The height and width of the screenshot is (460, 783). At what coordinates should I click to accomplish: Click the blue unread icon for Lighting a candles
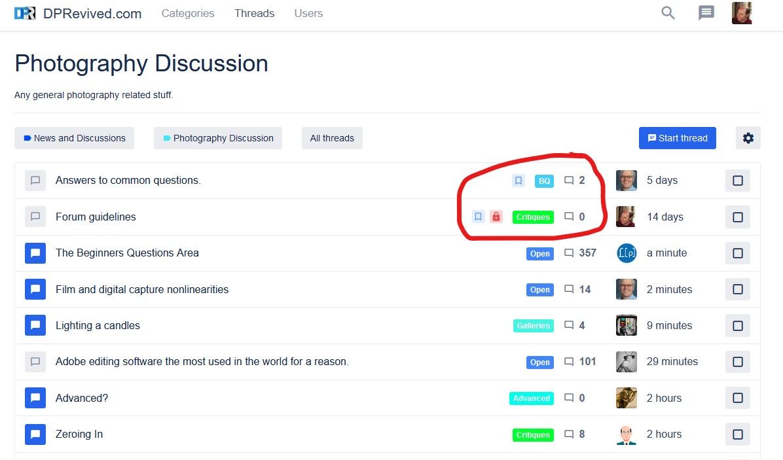(x=35, y=326)
